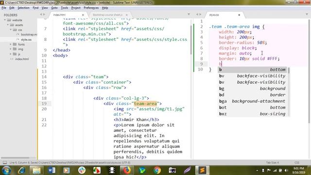Click right pane previous tab arrow

pos(197,14)
